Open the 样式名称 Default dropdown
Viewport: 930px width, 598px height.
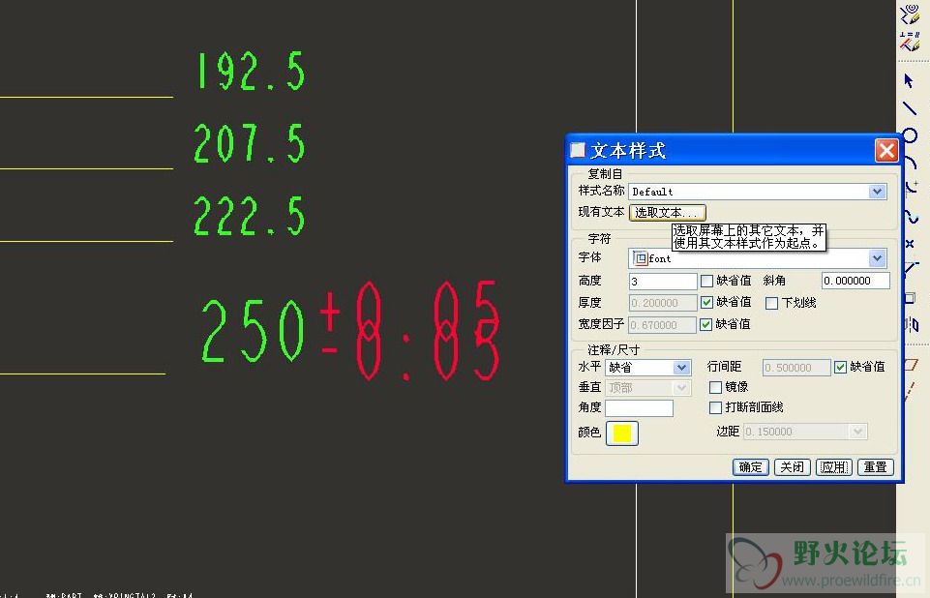pos(877,192)
